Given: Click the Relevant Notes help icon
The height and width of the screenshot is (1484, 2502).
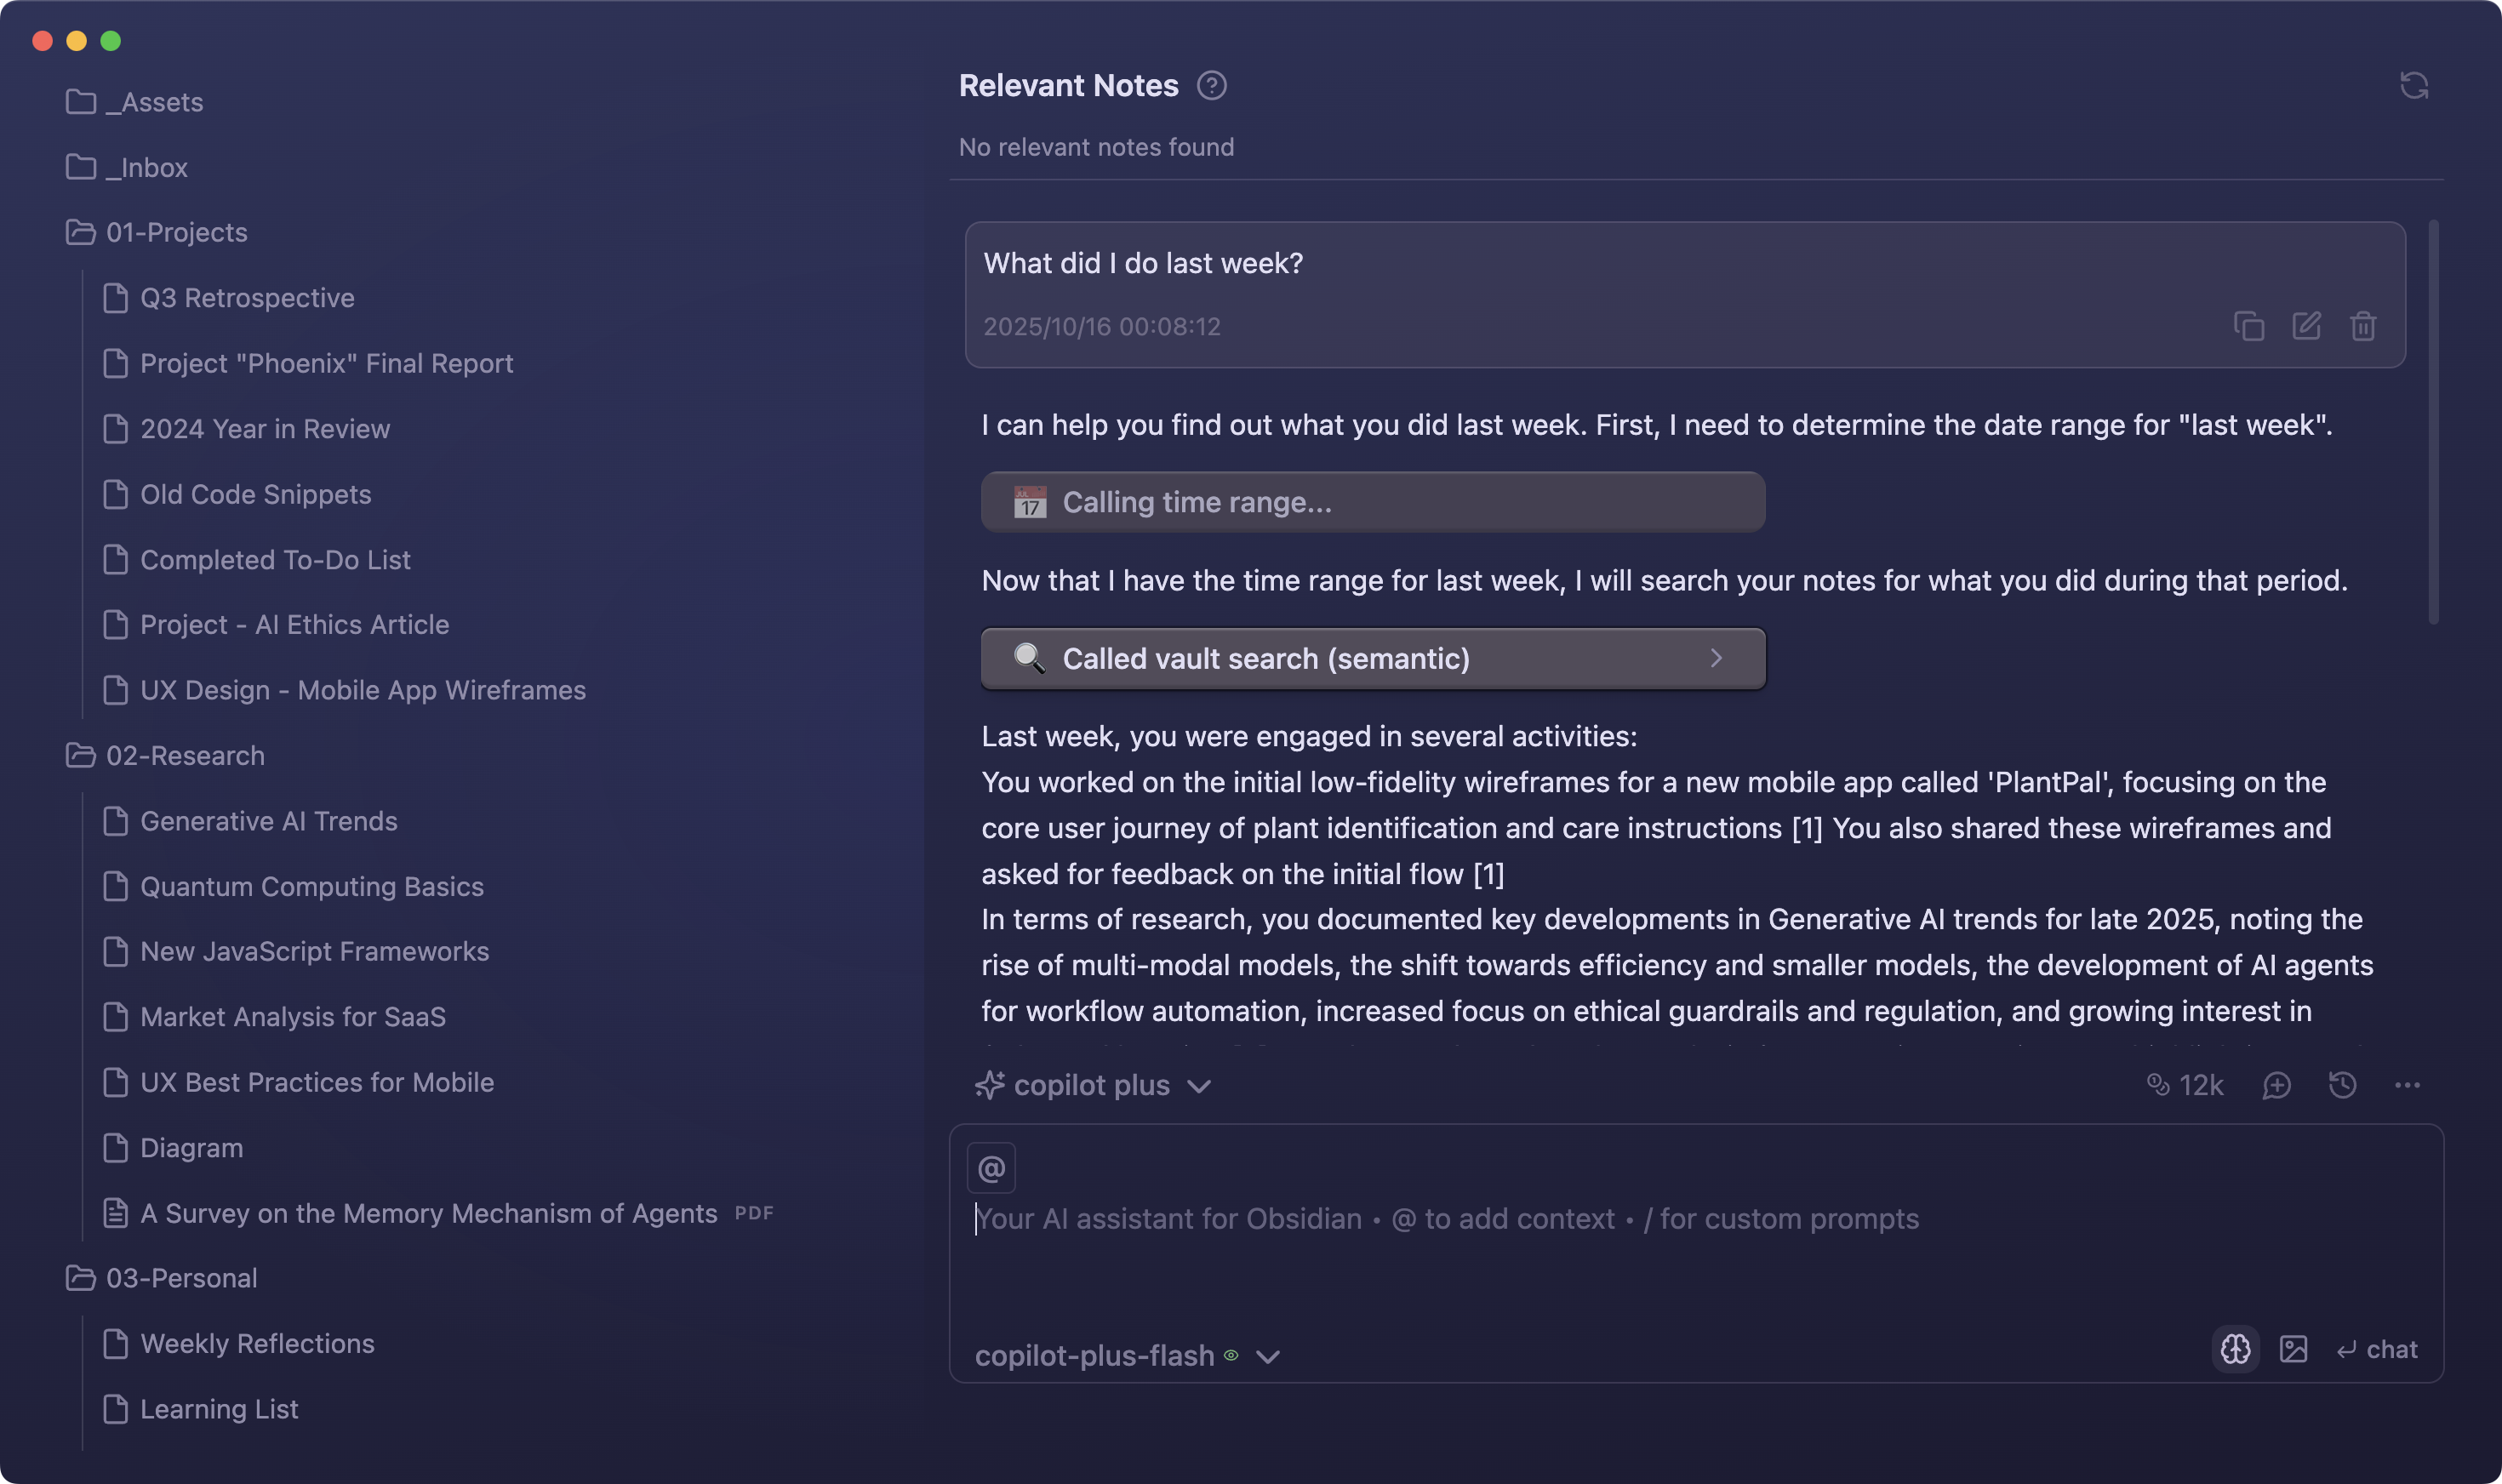Looking at the screenshot, I should click(1211, 86).
